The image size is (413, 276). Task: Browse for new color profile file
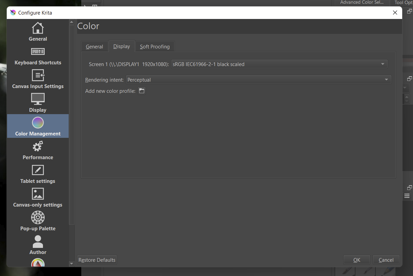142,91
